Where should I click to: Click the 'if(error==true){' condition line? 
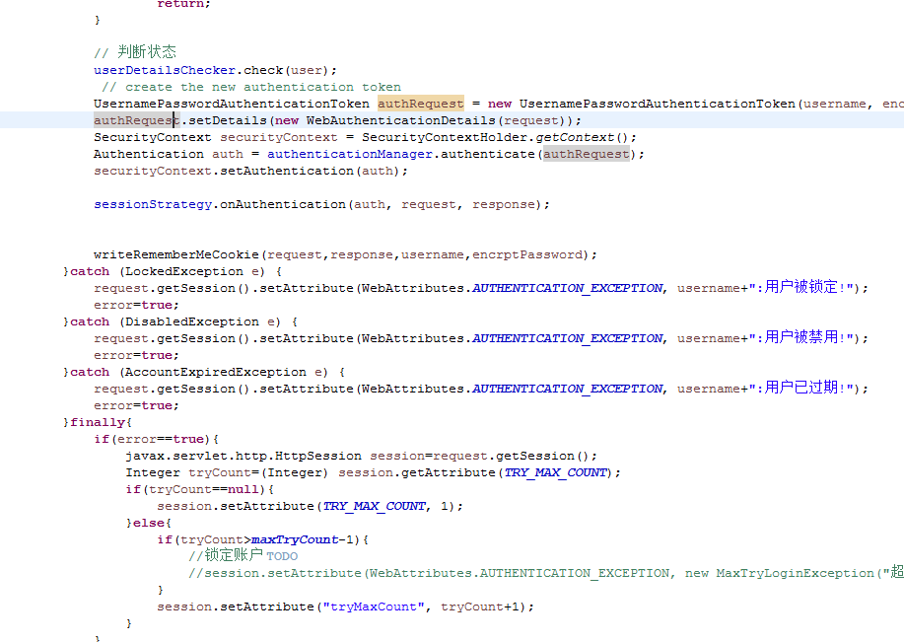pyautogui.click(x=156, y=439)
